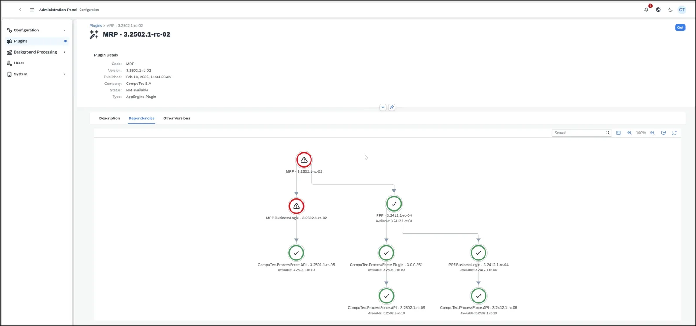The height and width of the screenshot is (326, 696).
Task: Open Users in the sidebar
Action: [x=37, y=63]
